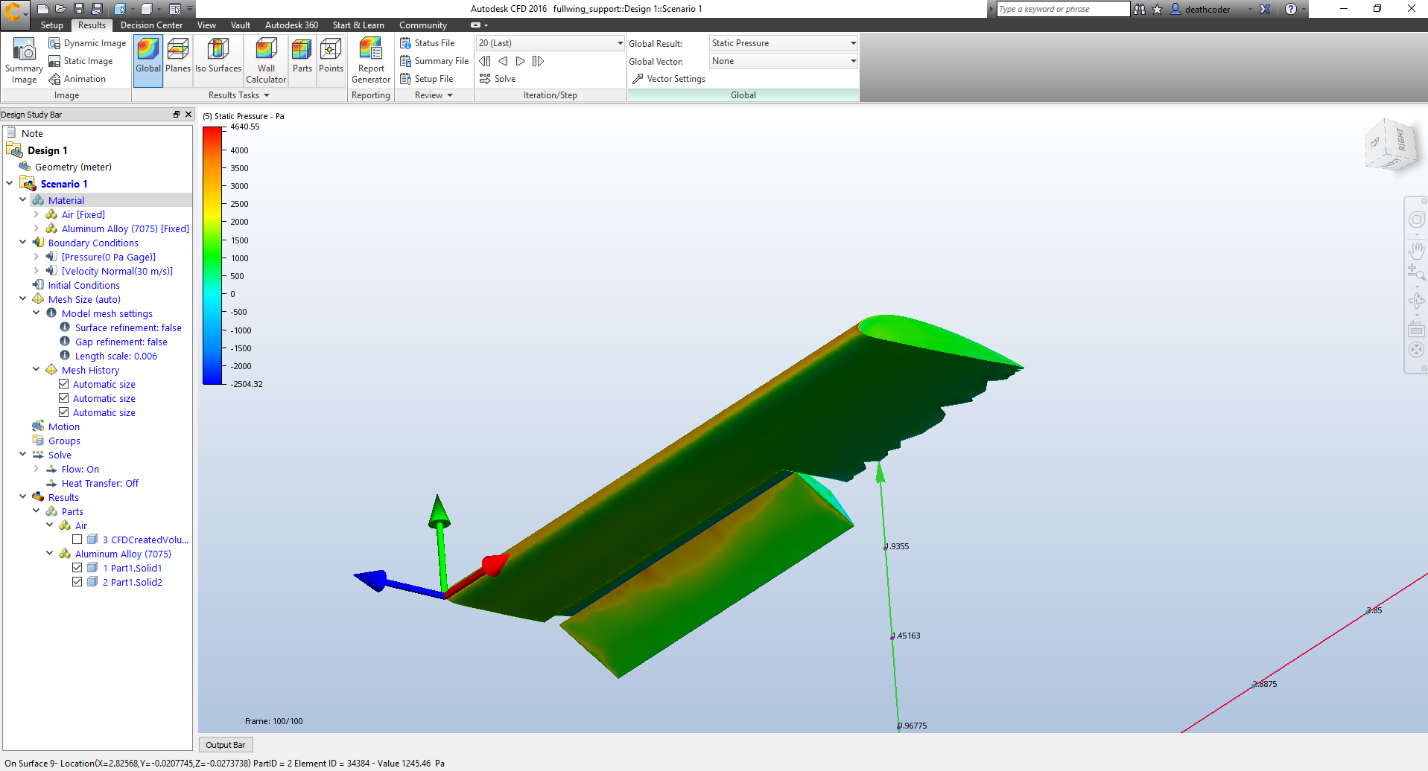Screen dimensions: 1428x771
Task: Launch the Report Generator
Action: (x=370, y=60)
